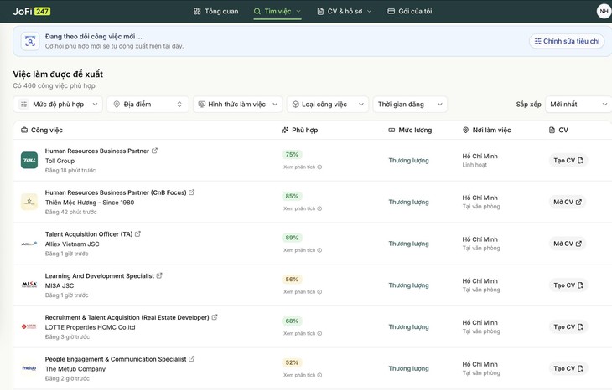The image size is (612, 390).
Task: Click Alliex Vietnam JSC company name
Action: (72, 244)
